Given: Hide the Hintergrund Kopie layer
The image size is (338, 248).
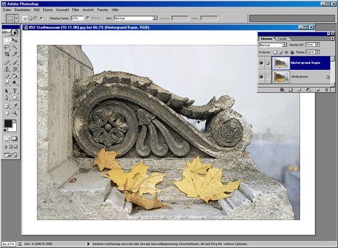Looking at the screenshot, I should point(261,63).
